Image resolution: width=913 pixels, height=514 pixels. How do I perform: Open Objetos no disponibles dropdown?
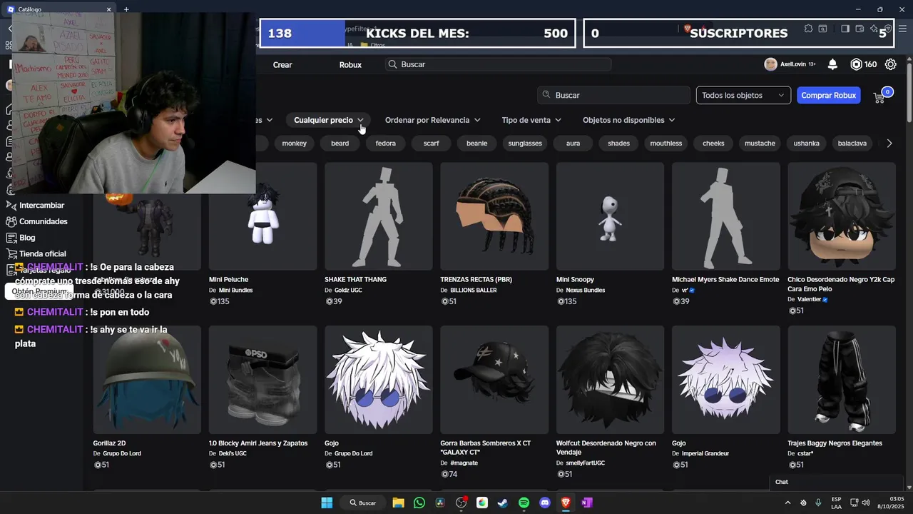click(x=628, y=120)
